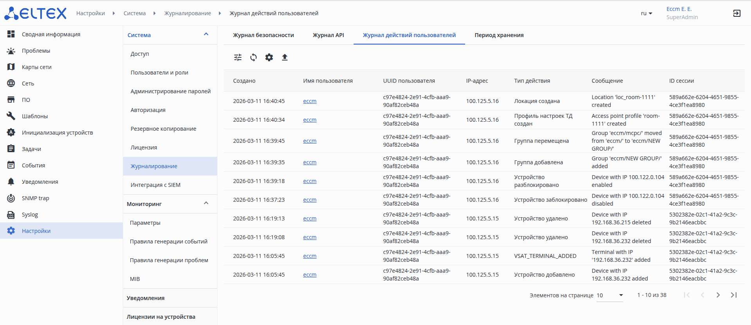Screen dimensions: 751x325
Task: Switch to Период хранения tab
Action: coord(499,35)
